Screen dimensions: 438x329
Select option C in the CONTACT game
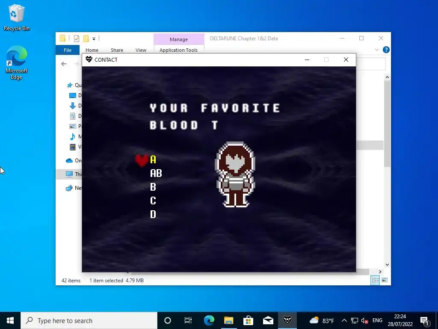(x=153, y=200)
